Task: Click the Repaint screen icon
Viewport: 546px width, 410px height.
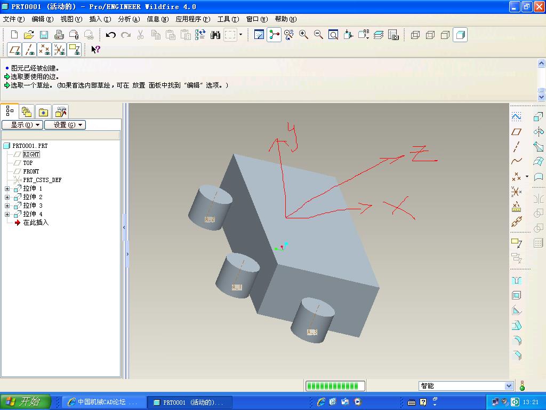Action: [259, 35]
